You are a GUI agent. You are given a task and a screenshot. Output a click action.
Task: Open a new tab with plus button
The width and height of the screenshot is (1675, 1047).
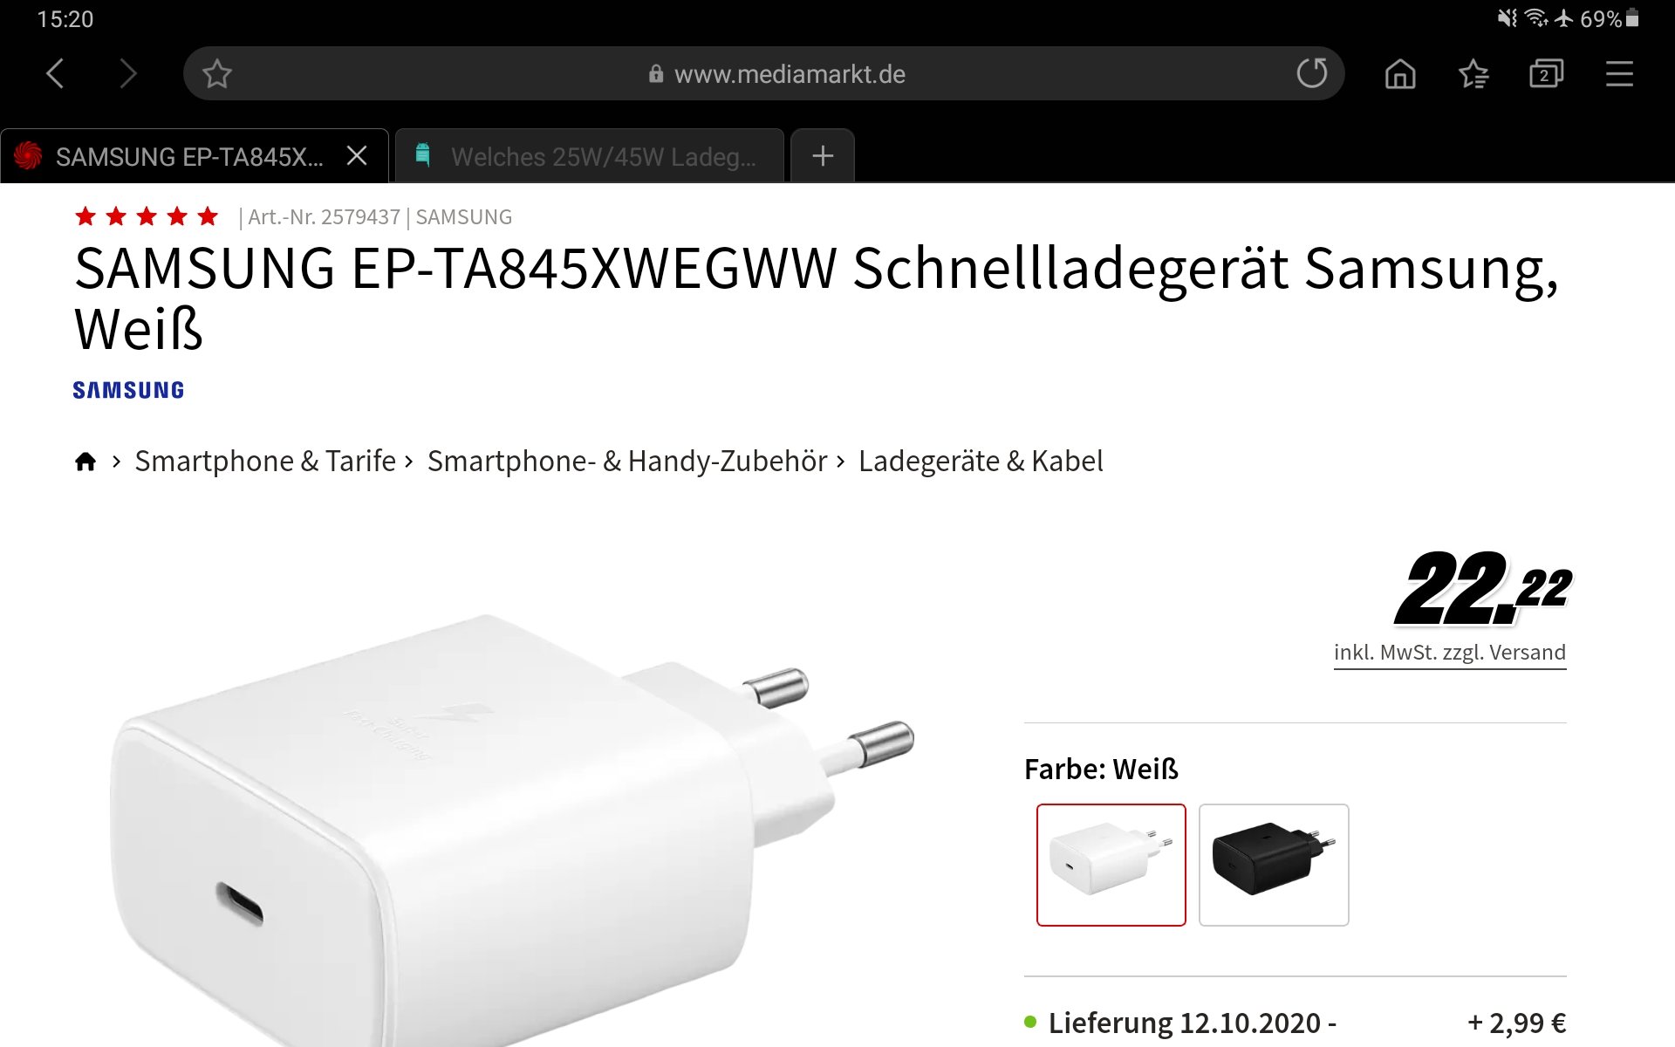[823, 156]
